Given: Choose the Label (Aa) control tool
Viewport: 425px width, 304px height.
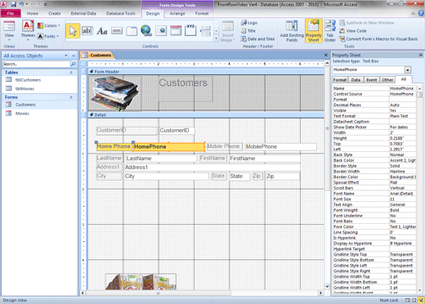Looking at the screenshot, I should click(x=102, y=31).
